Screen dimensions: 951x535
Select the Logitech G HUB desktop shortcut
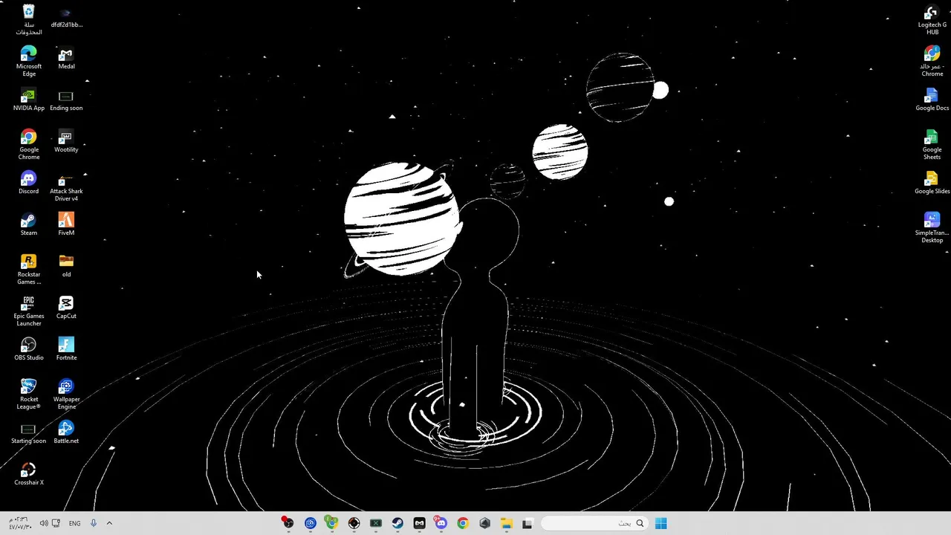tap(932, 19)
